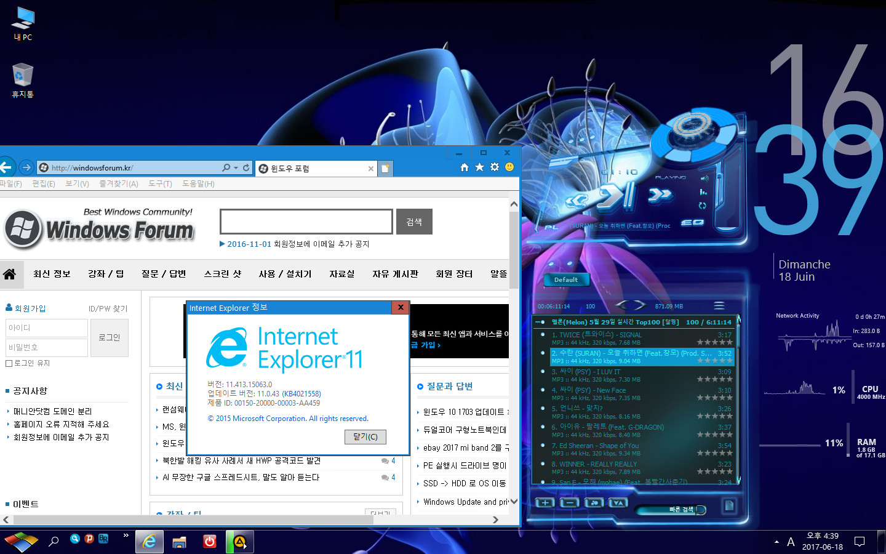Open IE tools gear icon
Viewport: 886px width, 554px height.
click(x=495, y=167)
